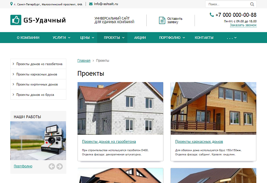Open the Контакты menu item
Screen dimensions: 267x183
[204, 38]
